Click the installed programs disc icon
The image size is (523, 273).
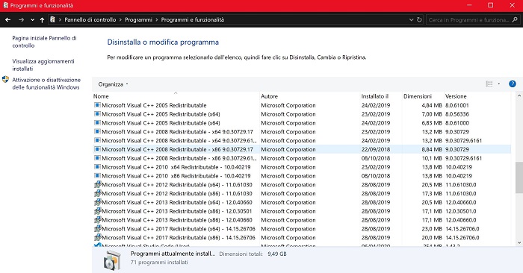click(112, 260)
